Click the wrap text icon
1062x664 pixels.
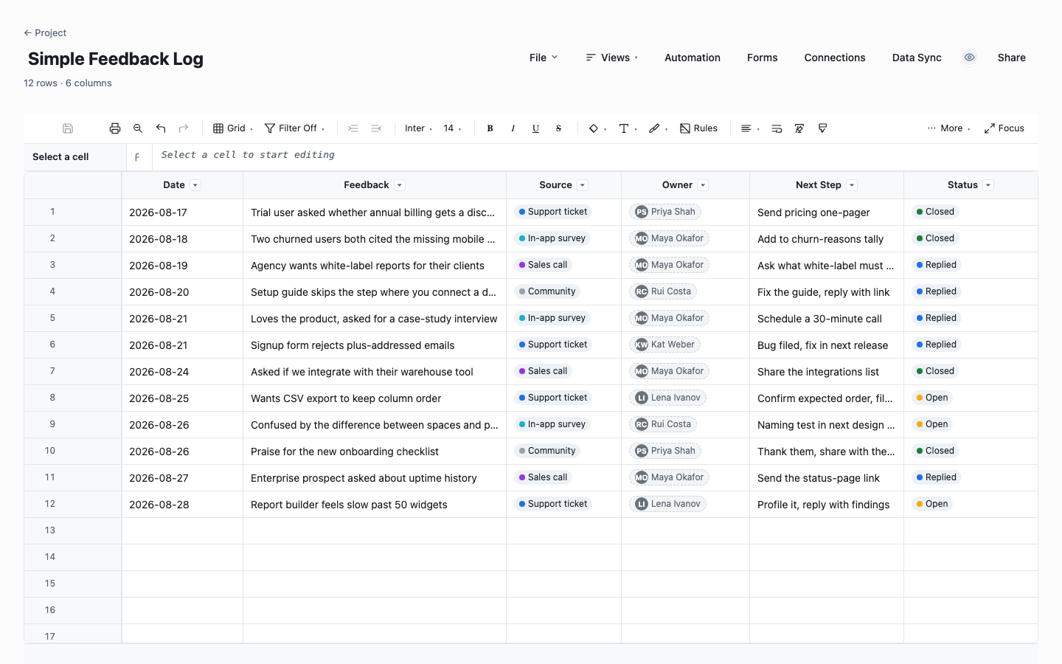[777, 128]
